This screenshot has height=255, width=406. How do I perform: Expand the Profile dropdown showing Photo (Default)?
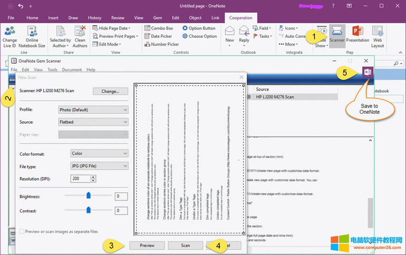pos(93,110)
